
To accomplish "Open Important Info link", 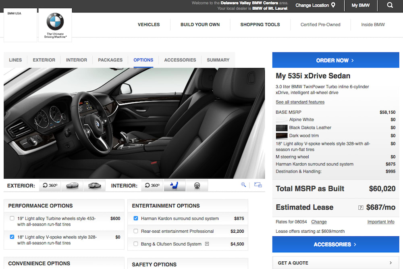I will (x=381, y=222).
